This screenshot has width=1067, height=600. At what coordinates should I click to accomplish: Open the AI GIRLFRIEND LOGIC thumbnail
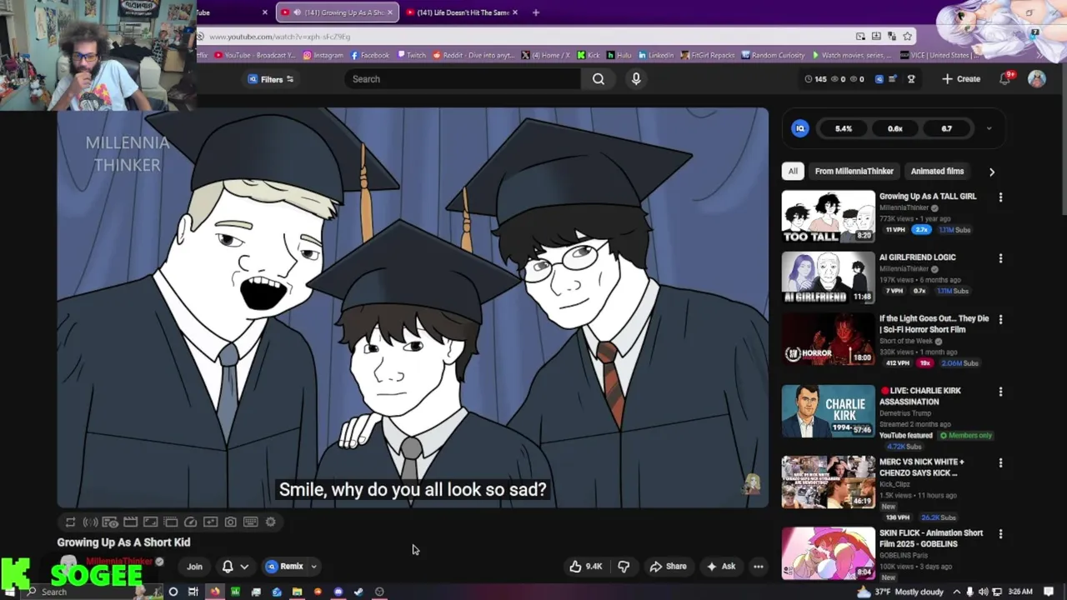tap(829, 277)
